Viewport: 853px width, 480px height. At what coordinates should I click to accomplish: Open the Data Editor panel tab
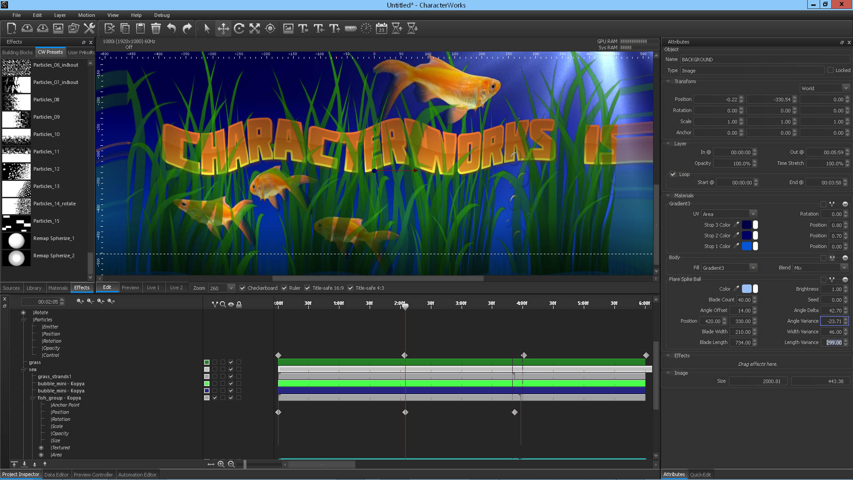[56, 475]
